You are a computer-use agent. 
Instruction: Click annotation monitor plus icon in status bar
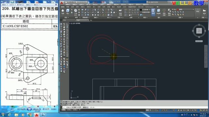(192, 110)
